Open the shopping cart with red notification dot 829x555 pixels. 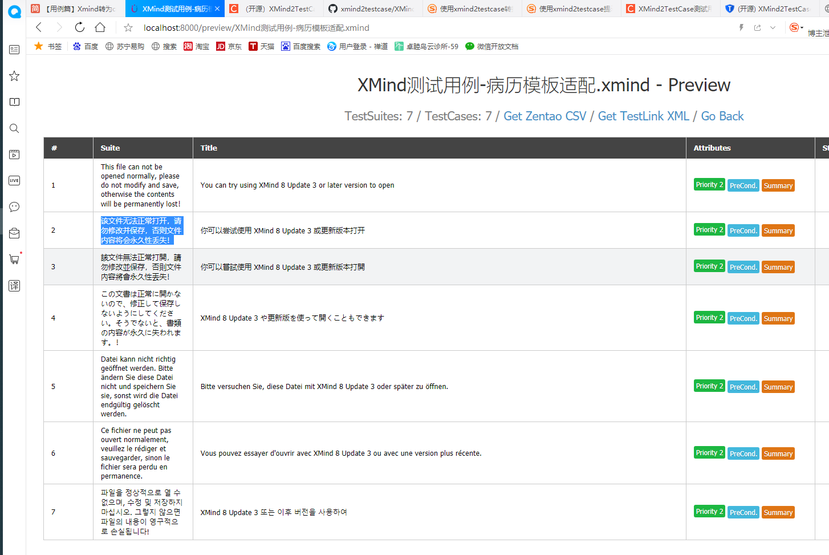(14, 259)
